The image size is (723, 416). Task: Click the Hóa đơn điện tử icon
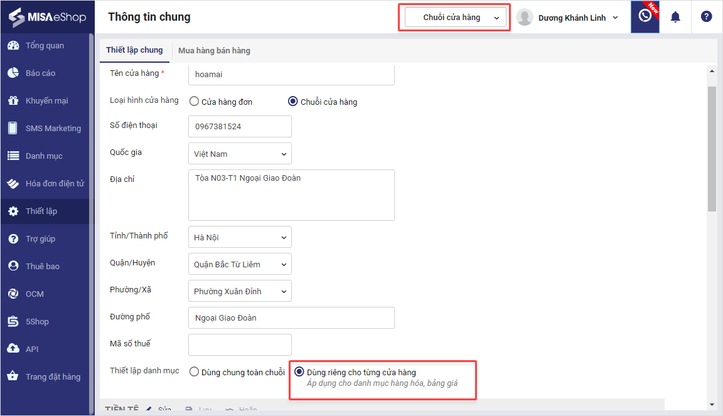tap(13, 184)
